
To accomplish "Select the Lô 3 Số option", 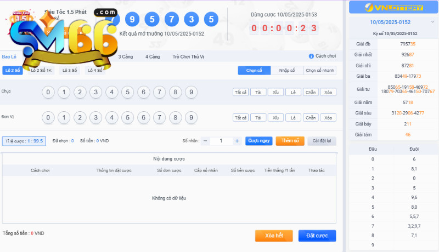I will (70, 71).
